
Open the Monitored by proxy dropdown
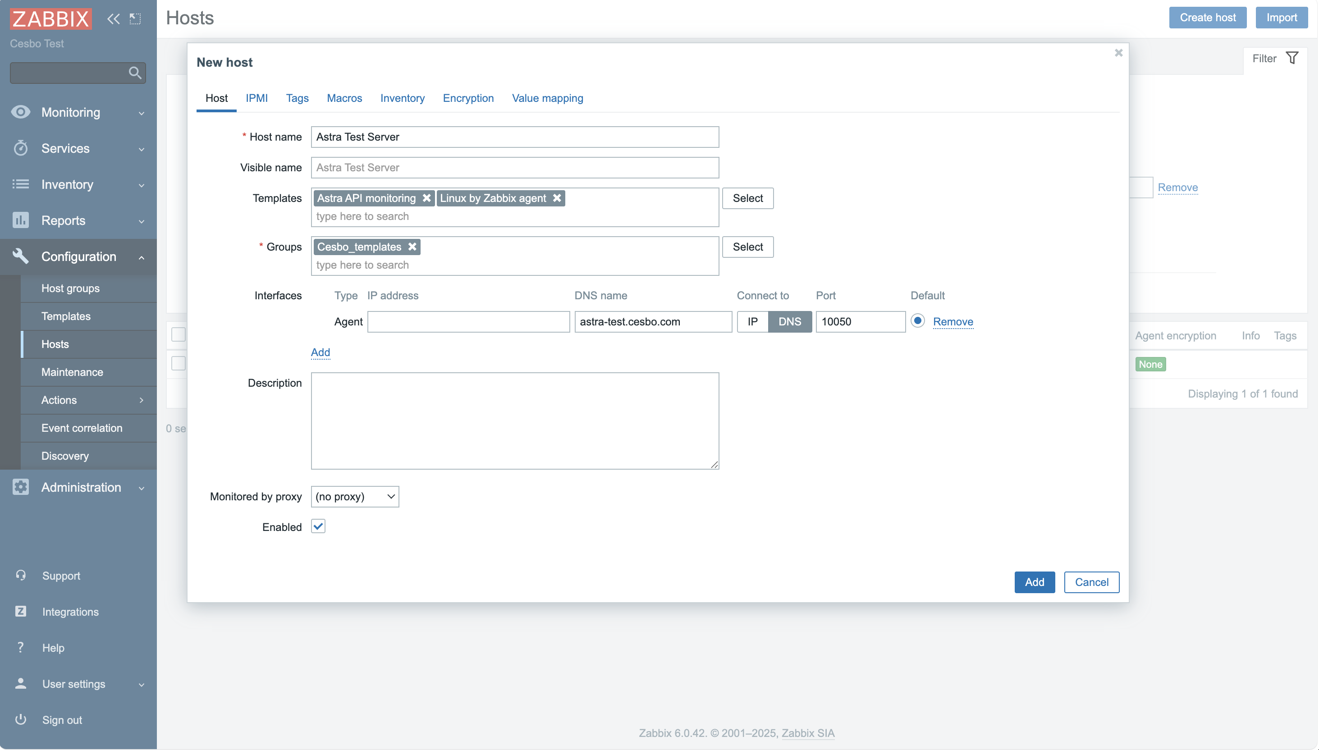point(354,496)
